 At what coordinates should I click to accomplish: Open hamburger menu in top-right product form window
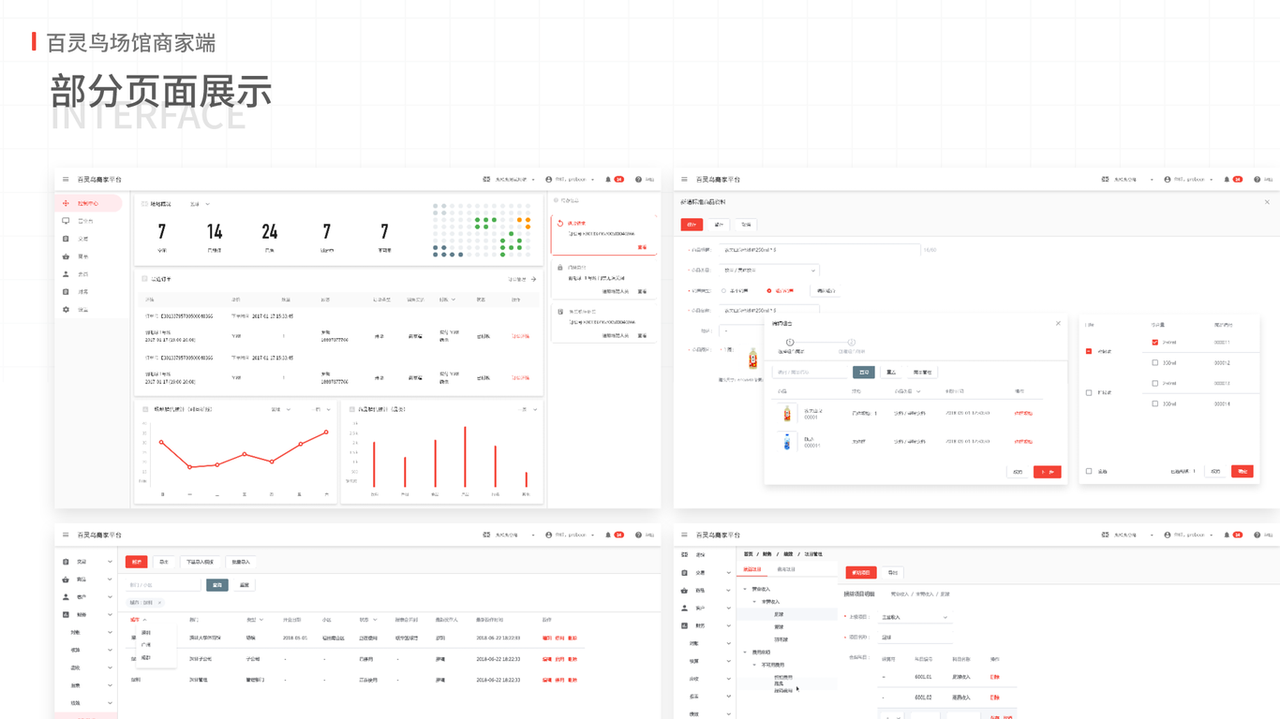pyautogui.click(x=684, y=180)
